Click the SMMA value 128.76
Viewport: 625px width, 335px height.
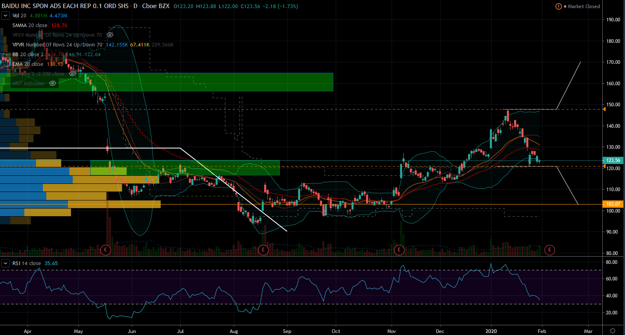(x=59, y=25)
